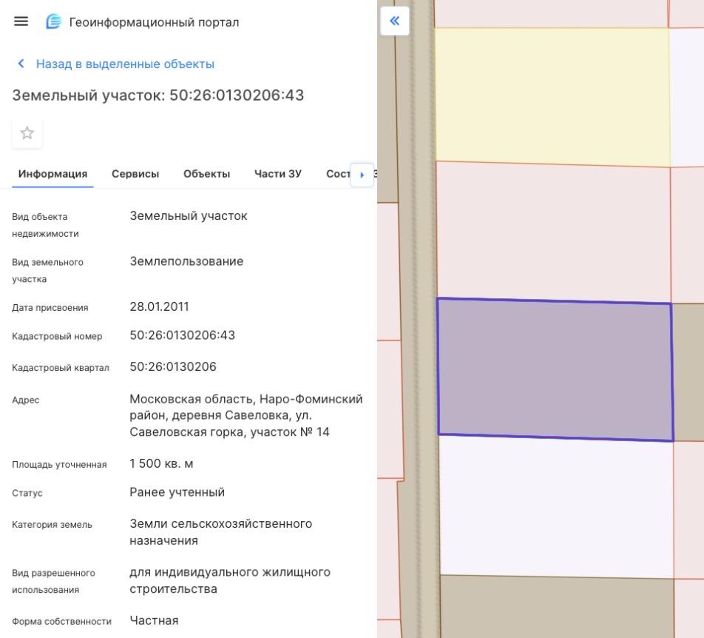
Task: Click the Кадастровый квартал value 50:26:0130206
Action: point(172,367)
